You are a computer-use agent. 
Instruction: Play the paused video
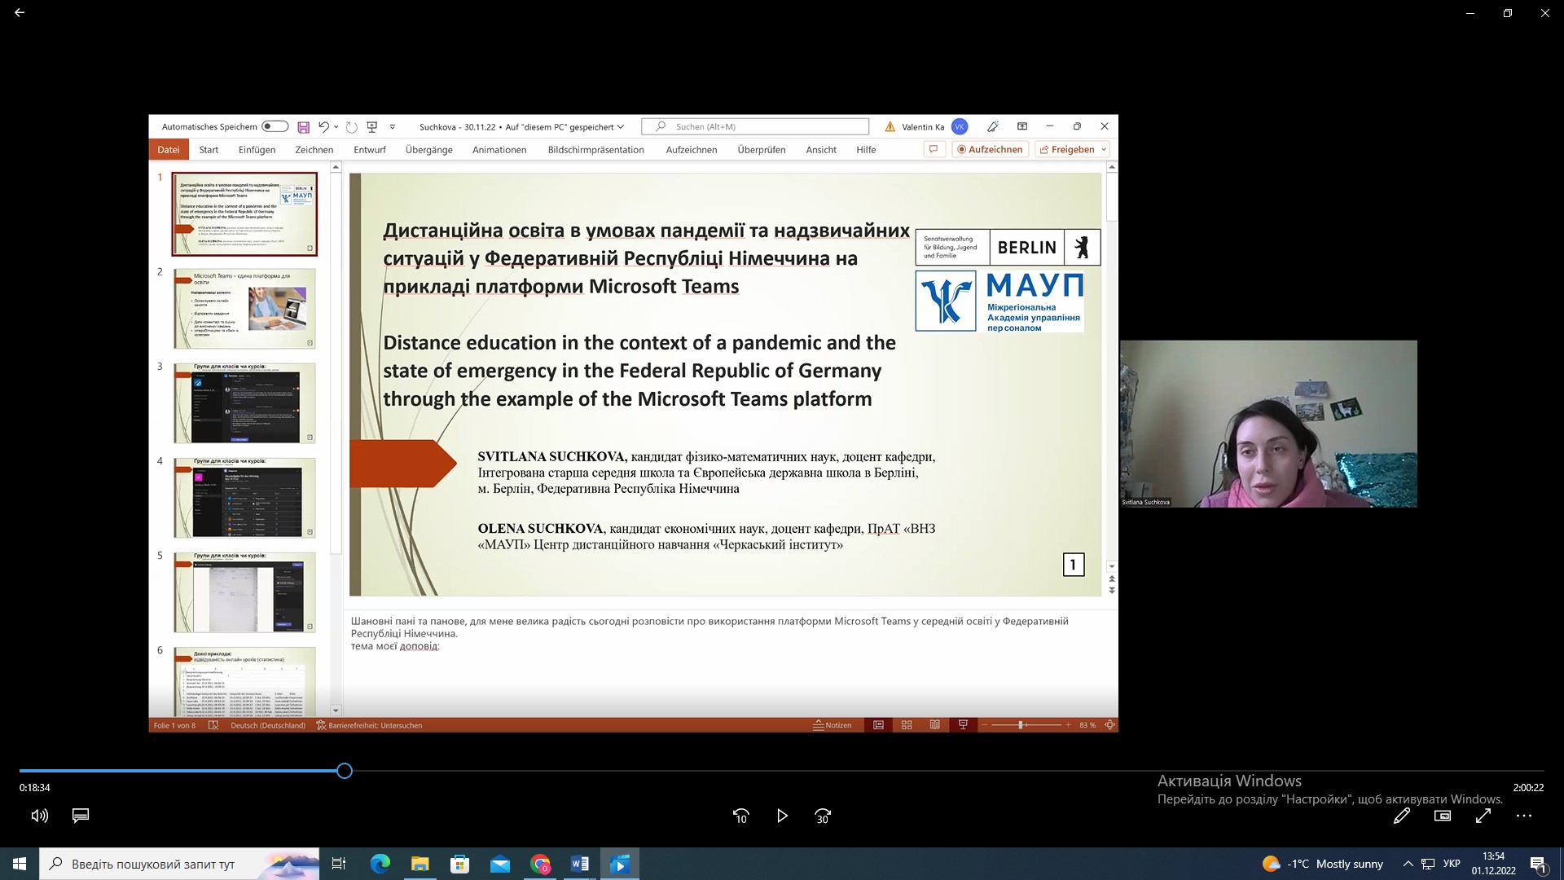tap(782, 816)
